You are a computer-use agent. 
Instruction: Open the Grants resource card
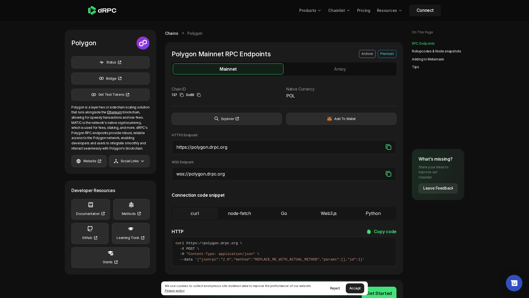[x=110, y=258]
